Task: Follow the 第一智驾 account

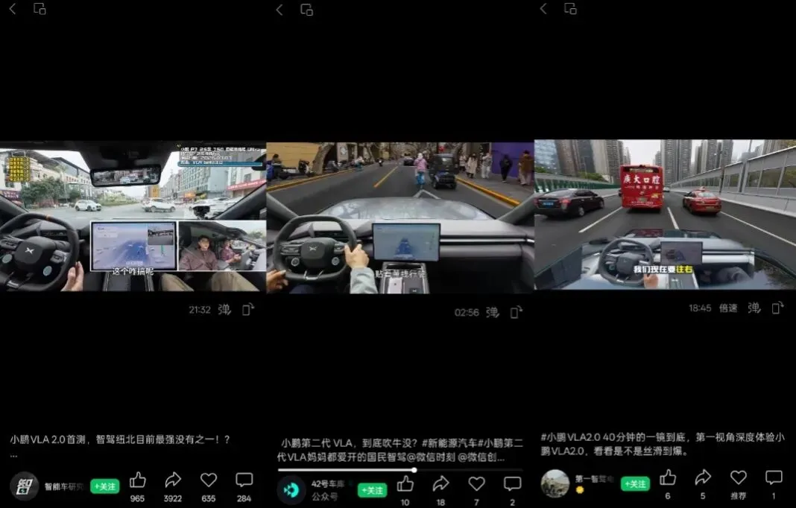Action: pos(635,483)
